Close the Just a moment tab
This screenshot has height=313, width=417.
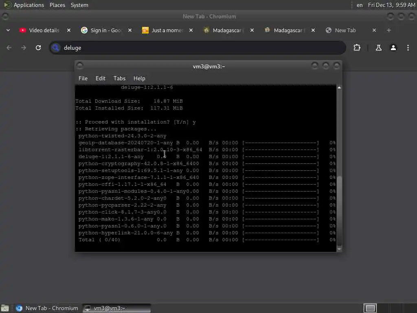tap(191, 30)
